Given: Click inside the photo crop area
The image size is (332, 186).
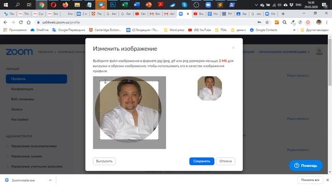Looking at the screenshot, I should [129, 110].
